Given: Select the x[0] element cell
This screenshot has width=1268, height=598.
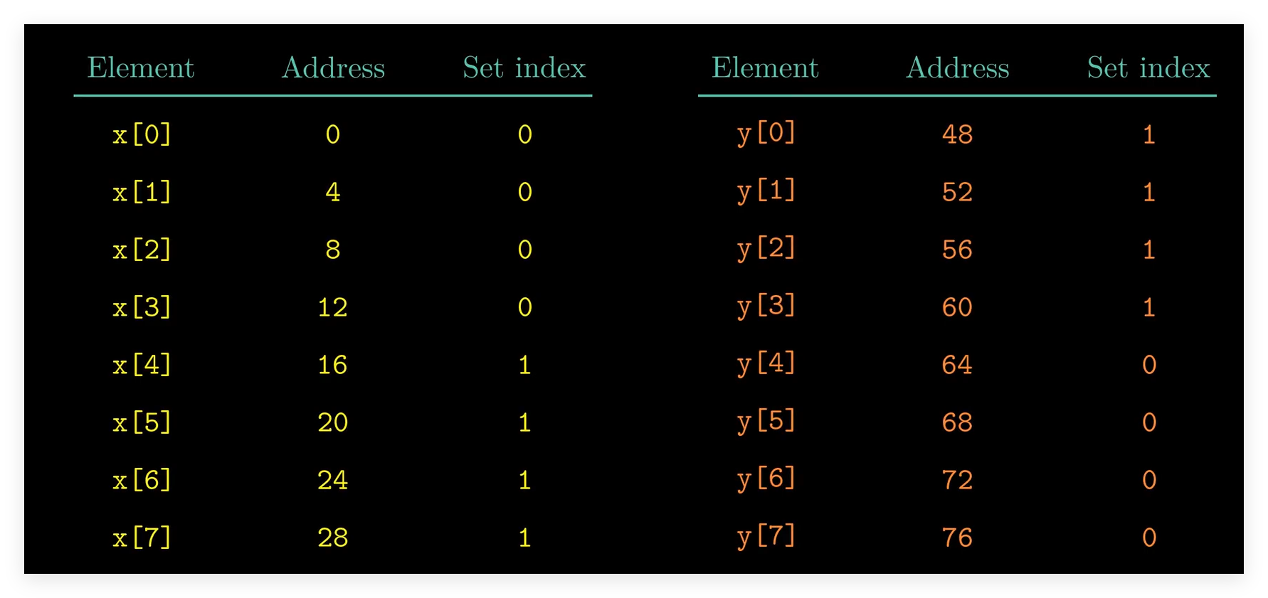Looking at the screenshot, I should (142, 134).
